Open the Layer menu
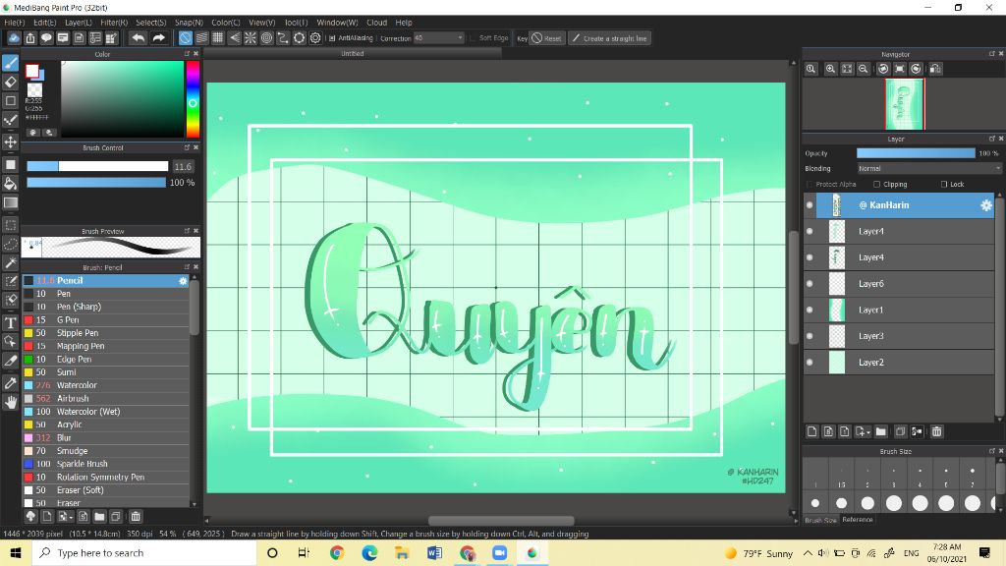The width and height of the screenshot is (1006, 566). point(79,23)
